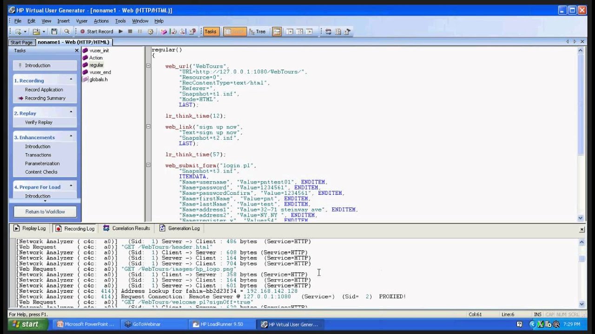Click the Open script folder icon
This screenshot has width=595, height=334.
(36, 32)
